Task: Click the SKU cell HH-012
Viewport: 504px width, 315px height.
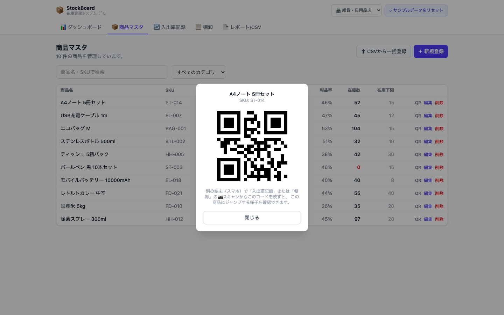Action: pos(174,219)
